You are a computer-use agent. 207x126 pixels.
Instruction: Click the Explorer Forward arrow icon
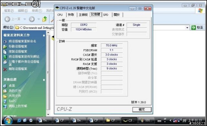32,19
